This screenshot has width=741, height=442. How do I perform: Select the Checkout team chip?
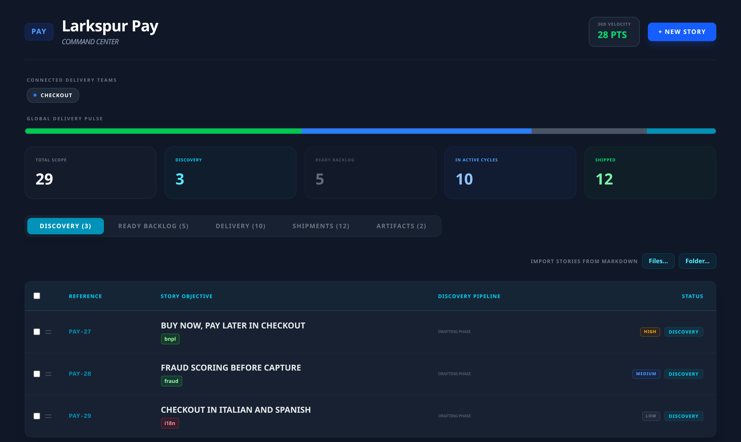(x=53, y=95)
